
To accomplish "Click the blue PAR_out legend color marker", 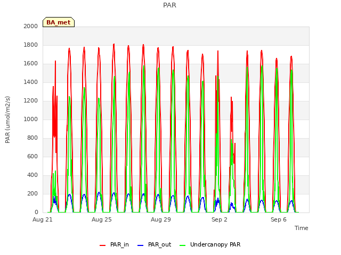I will (141, 245).
